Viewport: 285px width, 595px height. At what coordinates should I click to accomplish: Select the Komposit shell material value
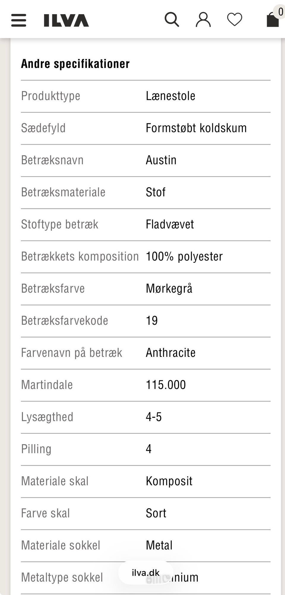[169, 481]
